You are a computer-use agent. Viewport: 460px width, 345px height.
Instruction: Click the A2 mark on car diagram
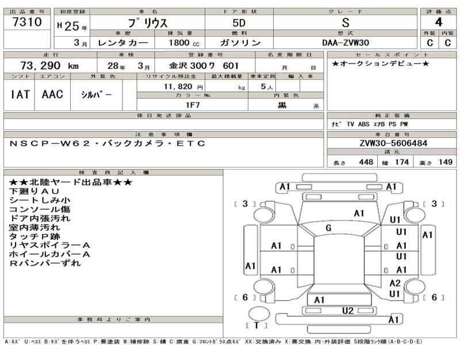394,283
